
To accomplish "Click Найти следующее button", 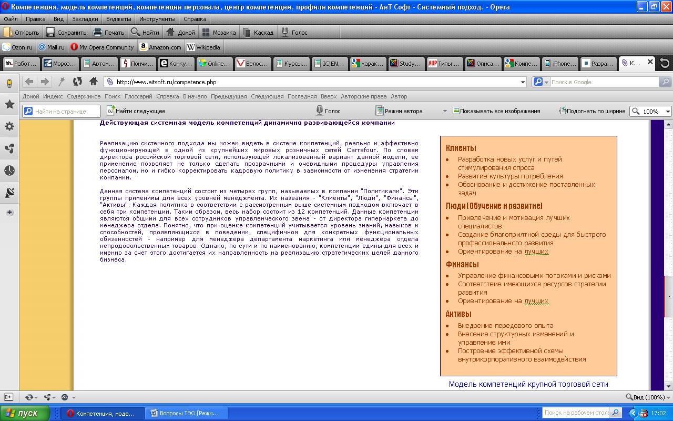I will [x=136, y=111].
